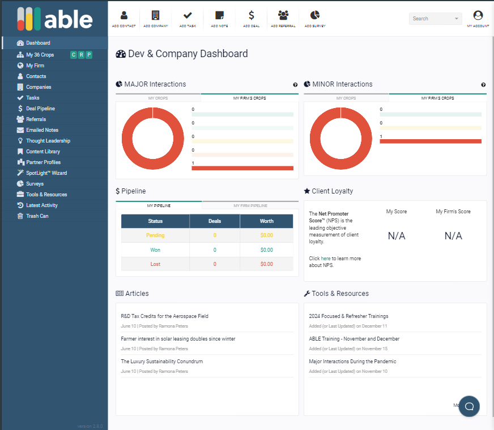Viewport: 494px width, 430px height.
Task: Select the Add Note icon
Action: point(219,15)
